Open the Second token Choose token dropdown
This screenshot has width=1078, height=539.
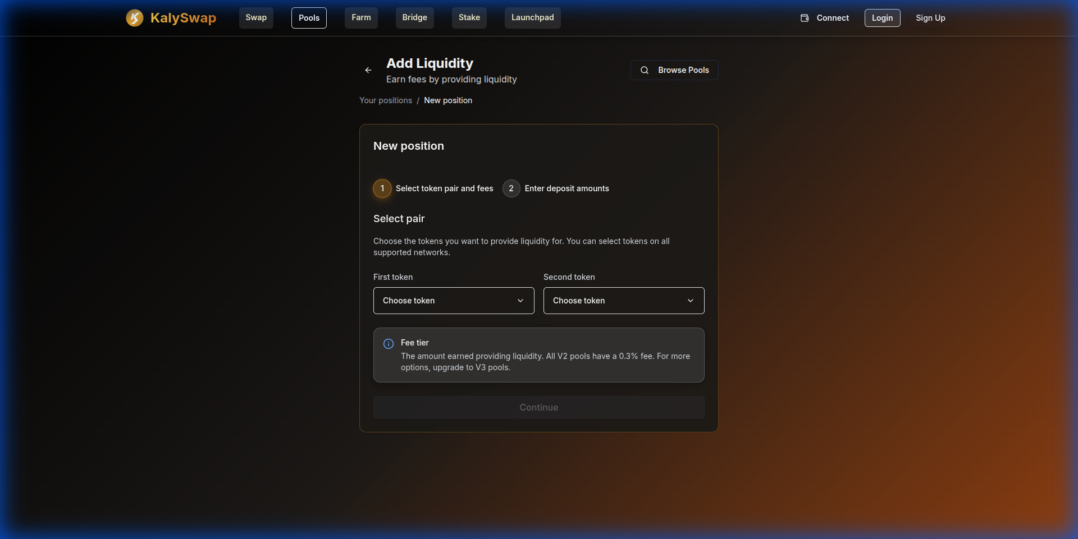pos(624,301)
